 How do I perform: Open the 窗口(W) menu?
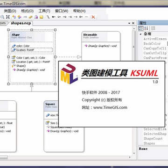click(62, 11)
